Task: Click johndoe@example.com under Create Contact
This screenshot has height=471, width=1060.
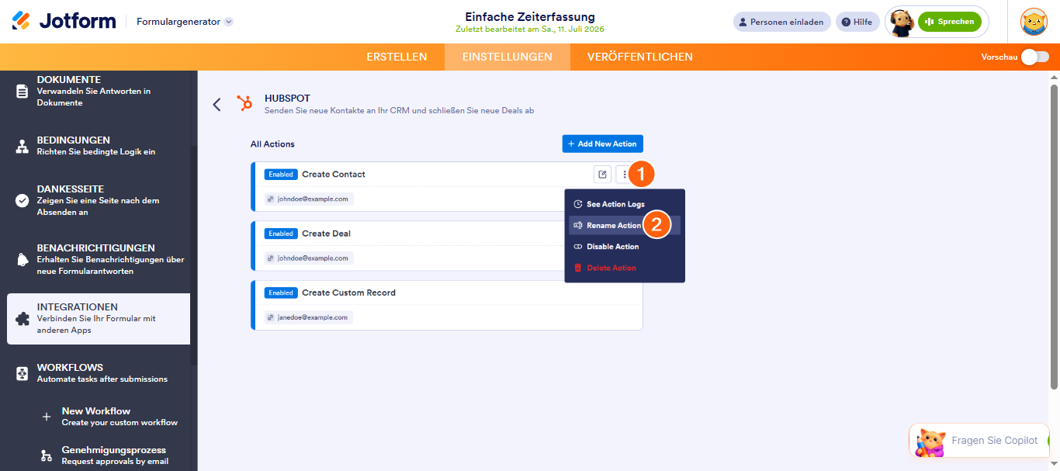Action: (309, 199)
